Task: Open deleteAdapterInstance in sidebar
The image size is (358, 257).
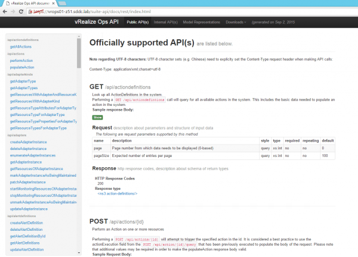Action: (28, 149)
